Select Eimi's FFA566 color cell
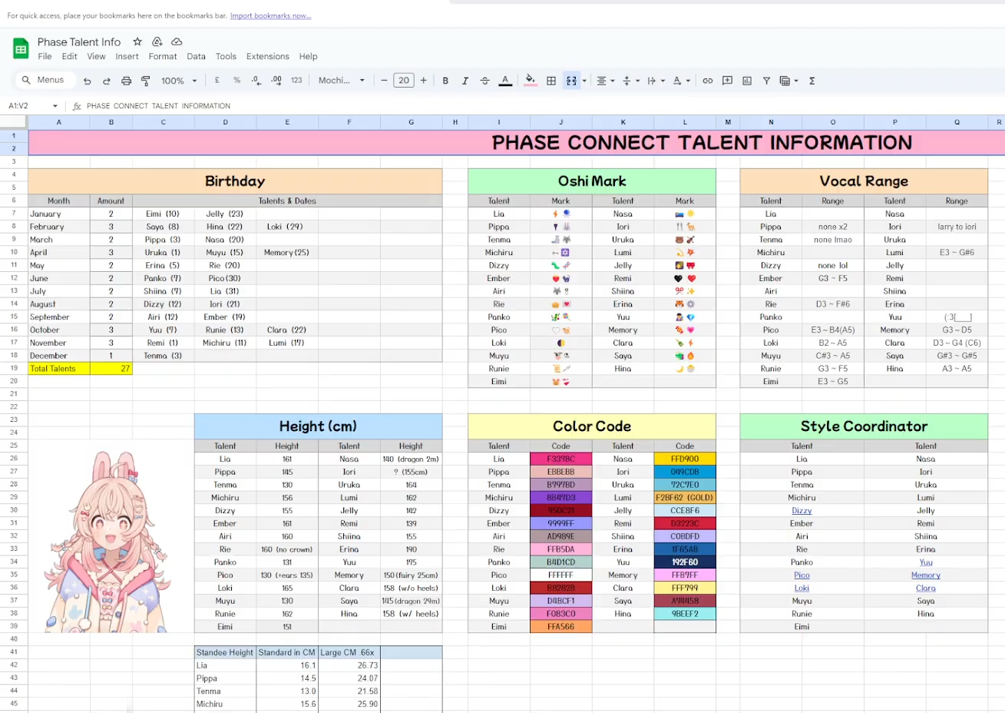1005x713 pixels. (x=560, y=627)
